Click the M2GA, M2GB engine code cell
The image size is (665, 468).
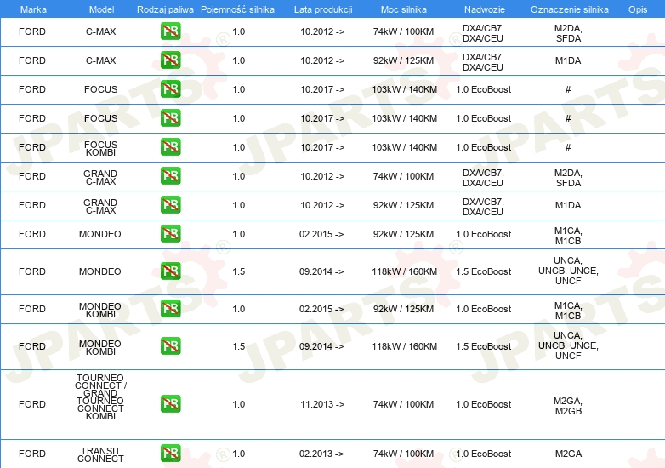coord(567,405)
